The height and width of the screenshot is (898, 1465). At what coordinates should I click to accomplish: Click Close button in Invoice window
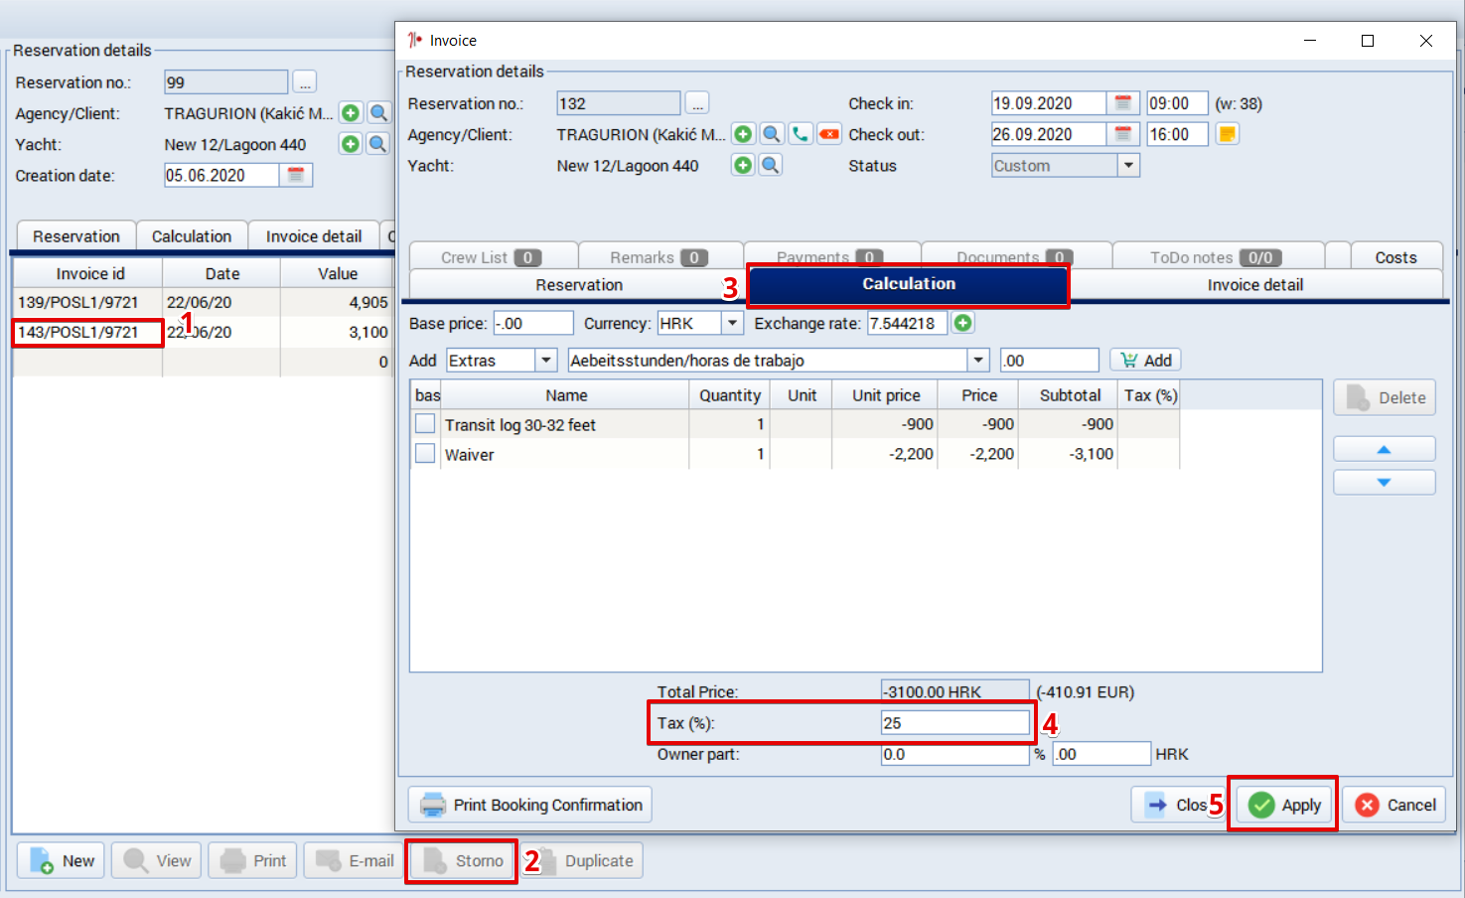[x=1179, y=805]
